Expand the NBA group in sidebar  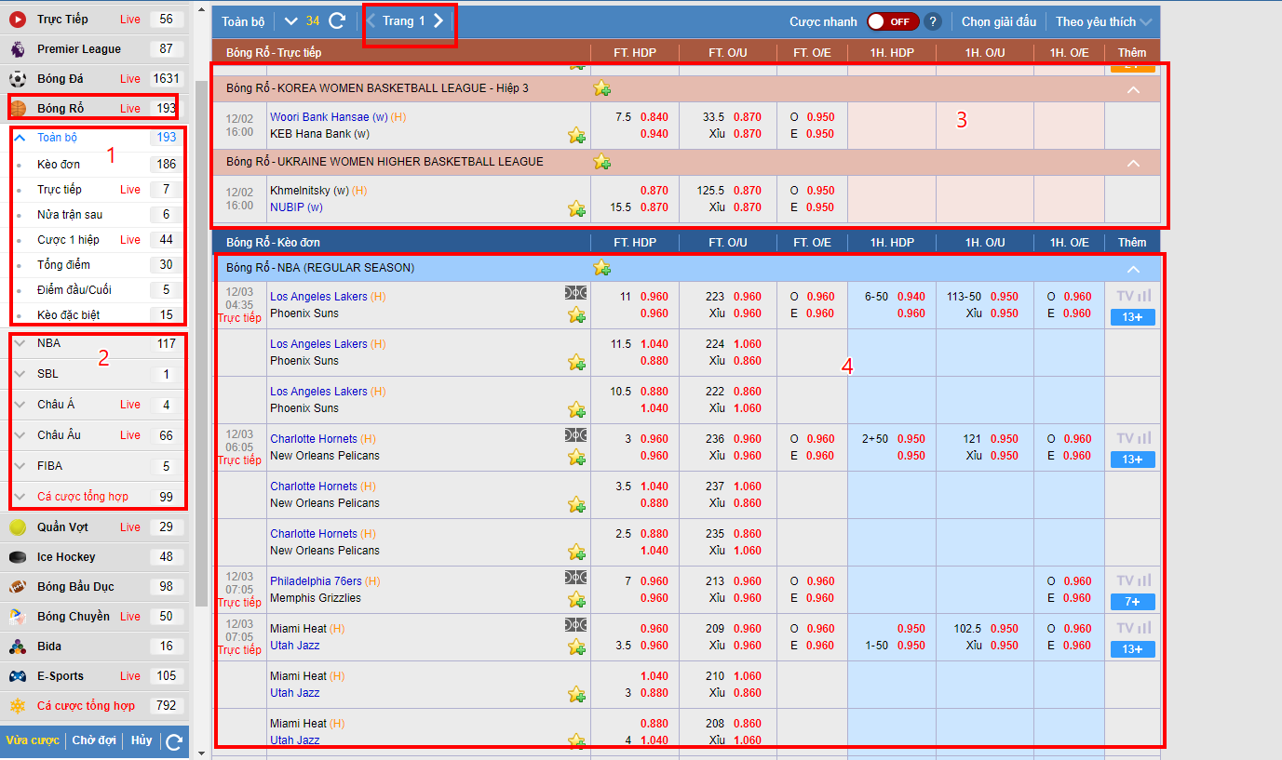click(x=20, y=343)
